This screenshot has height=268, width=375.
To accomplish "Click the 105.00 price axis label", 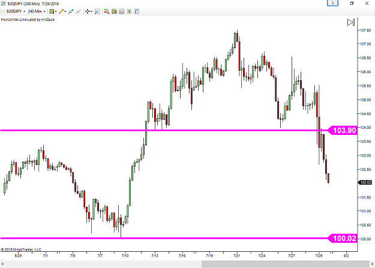I will point(365,100).
